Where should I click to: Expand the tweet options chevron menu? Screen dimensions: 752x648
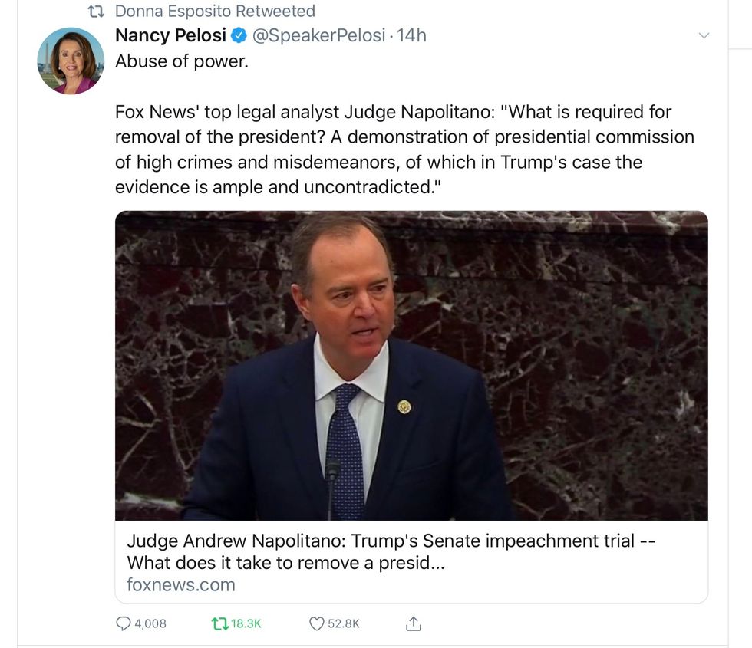(704, 36)
